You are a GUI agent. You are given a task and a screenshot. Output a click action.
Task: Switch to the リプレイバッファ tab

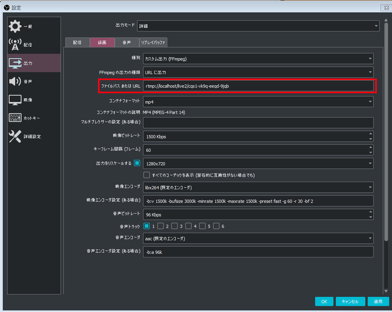point(153,43)
